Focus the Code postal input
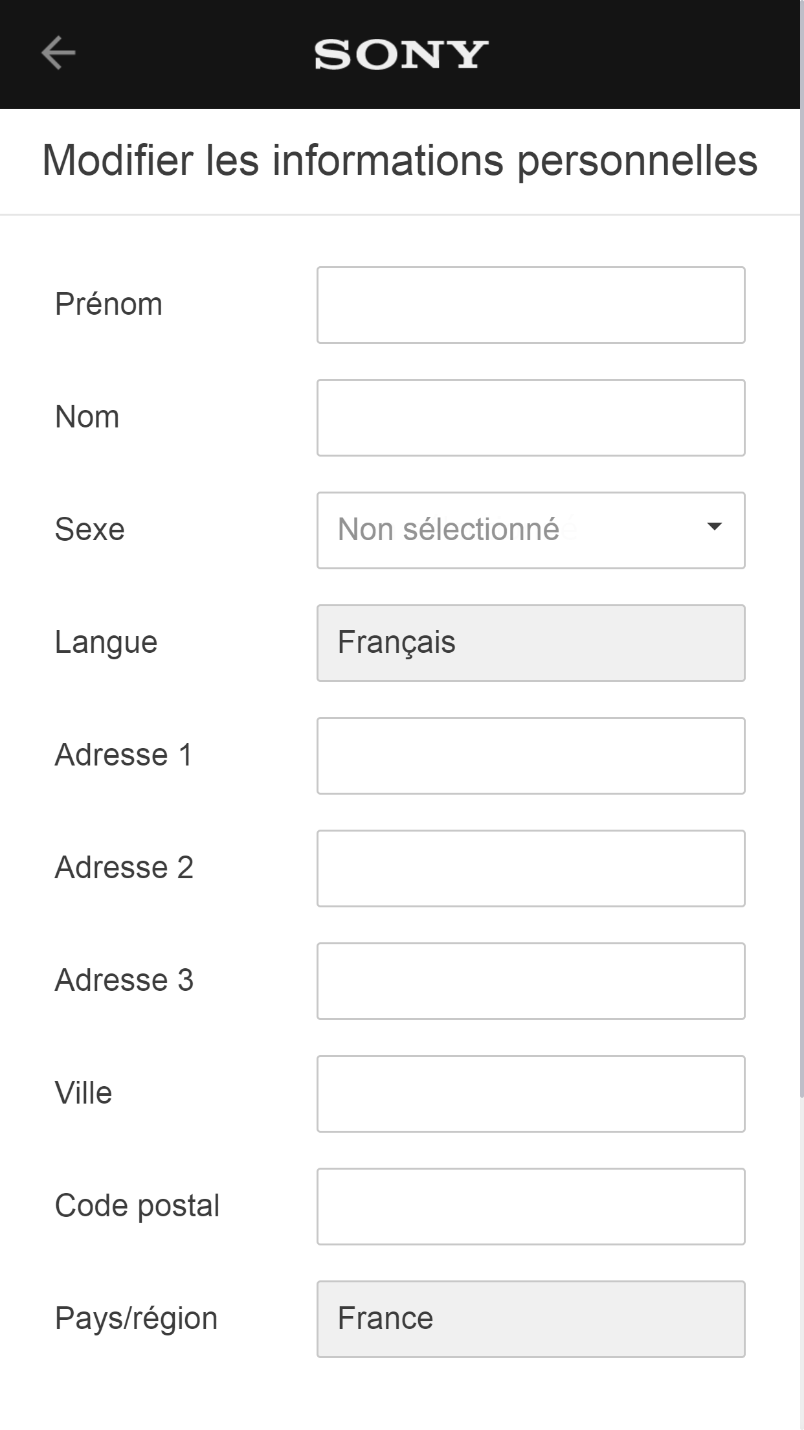This screenshot has height=1430, width=804. (x=531, y=1207)
